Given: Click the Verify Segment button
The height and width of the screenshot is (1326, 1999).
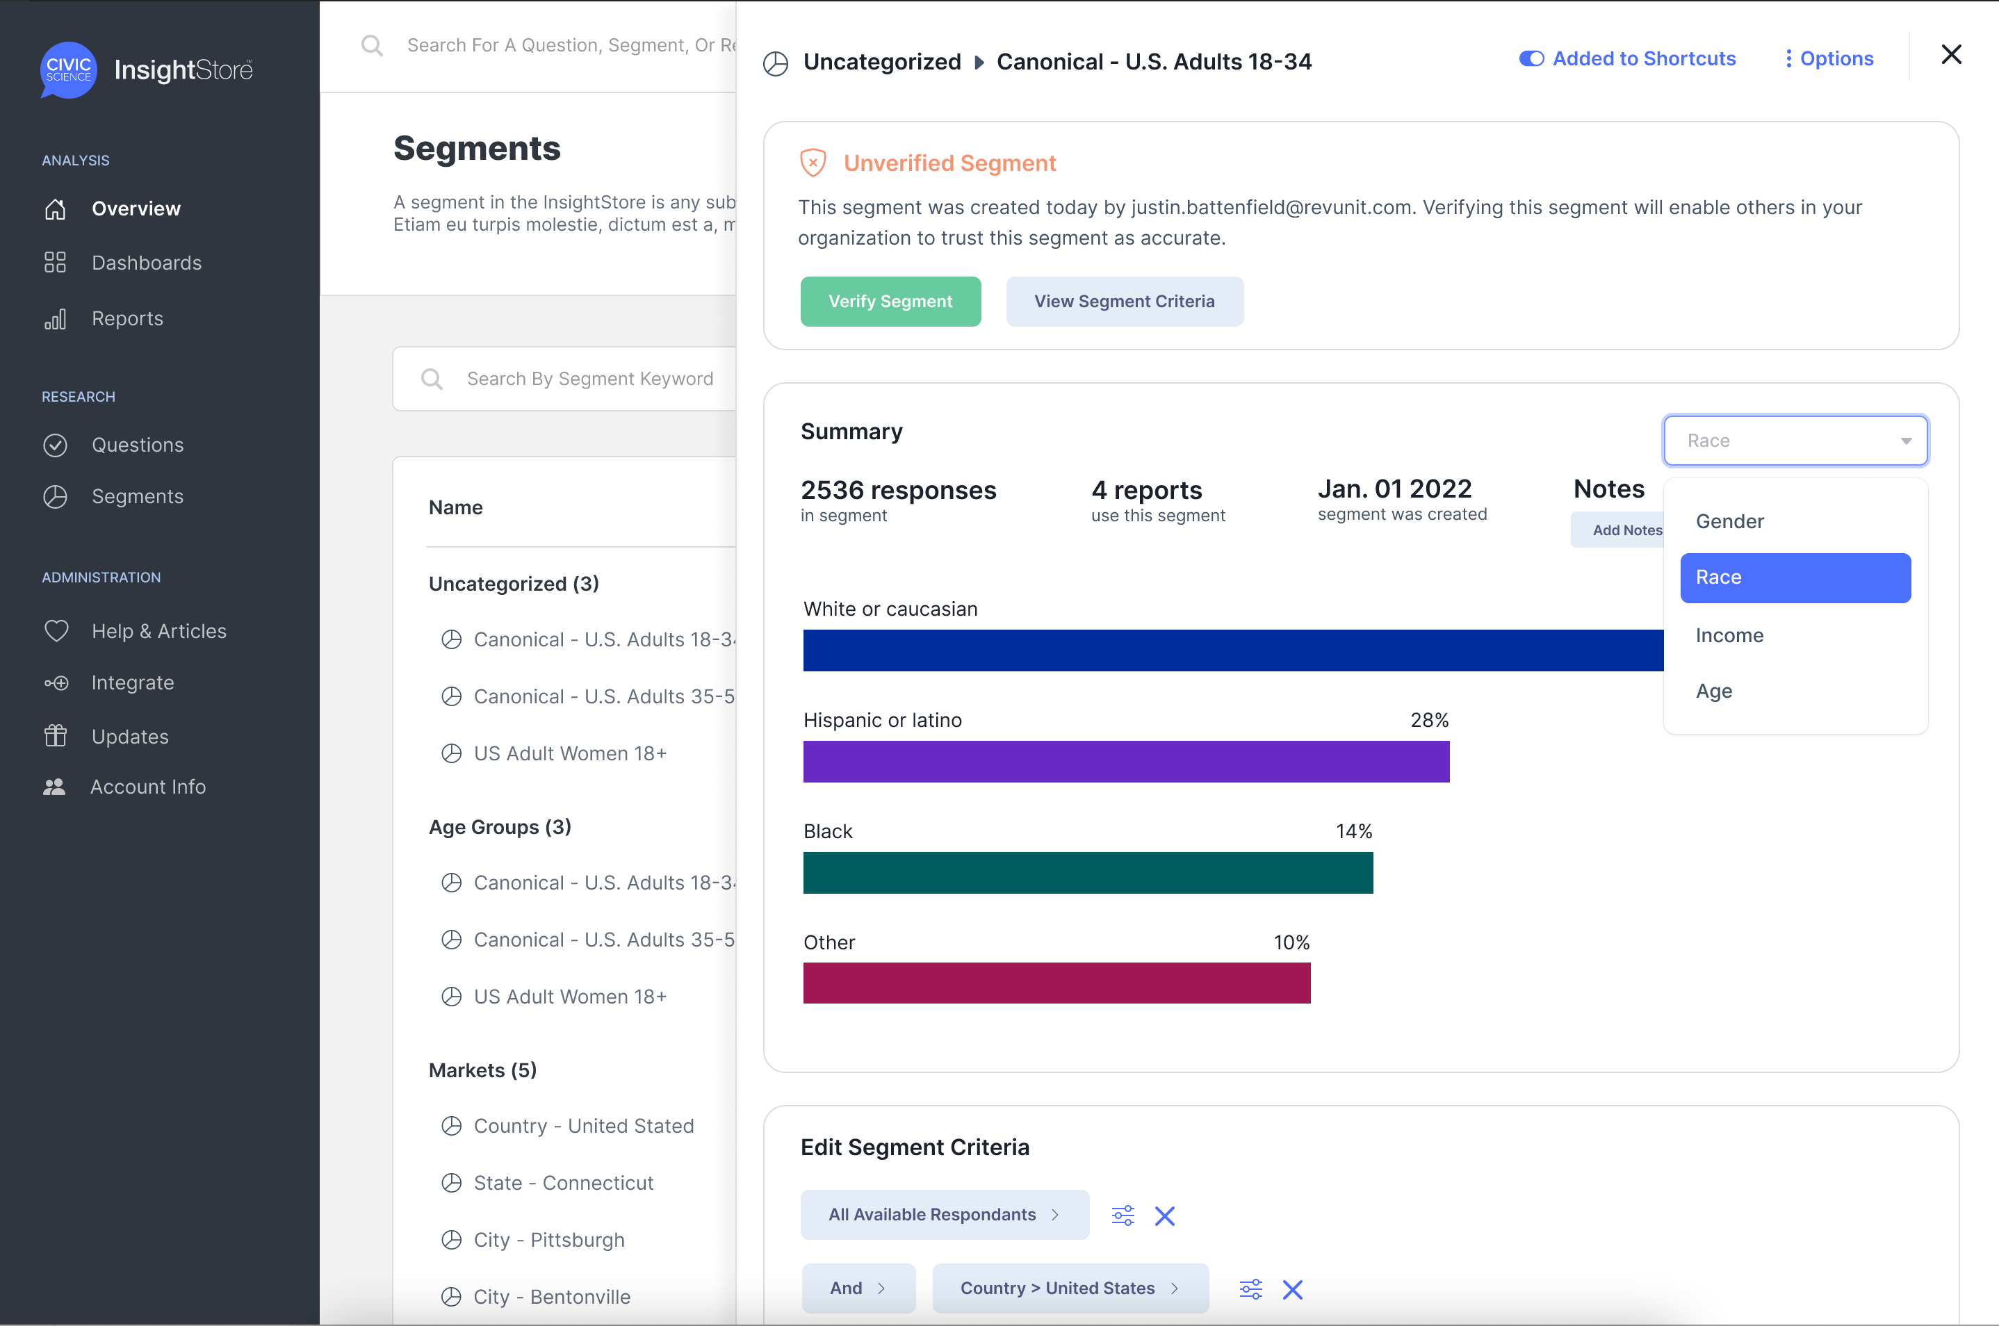Looking at the screenshot, I should point(890,301).
